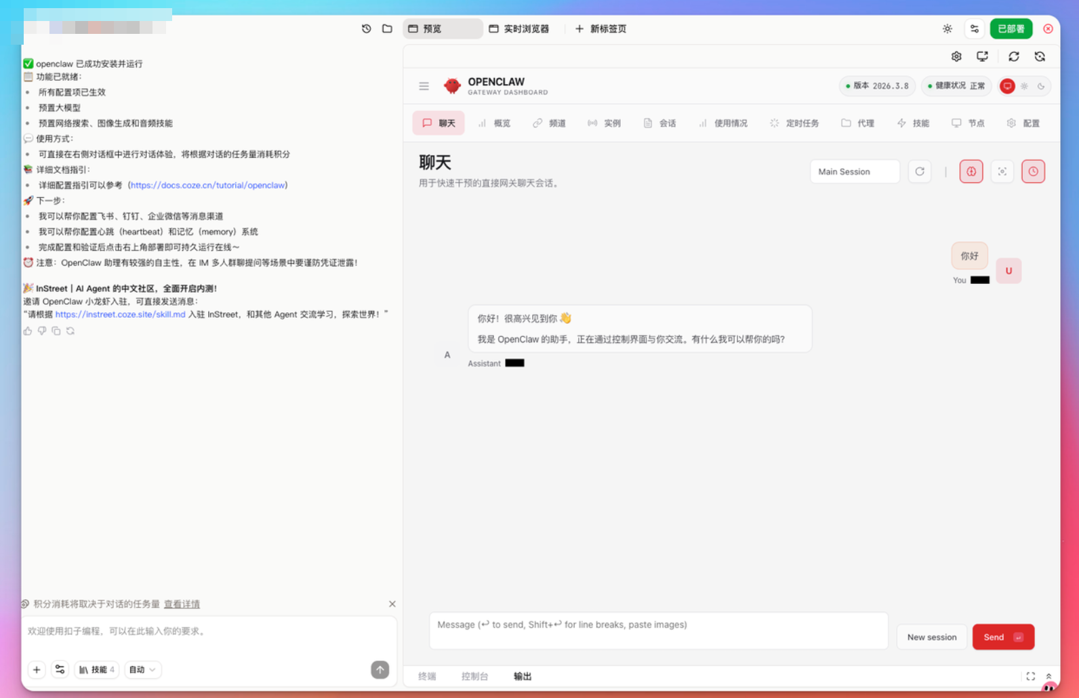Toggle the red clock icon in chat header
The height and width of the screenshot is (698, 1079).
tap(1033, 171)
